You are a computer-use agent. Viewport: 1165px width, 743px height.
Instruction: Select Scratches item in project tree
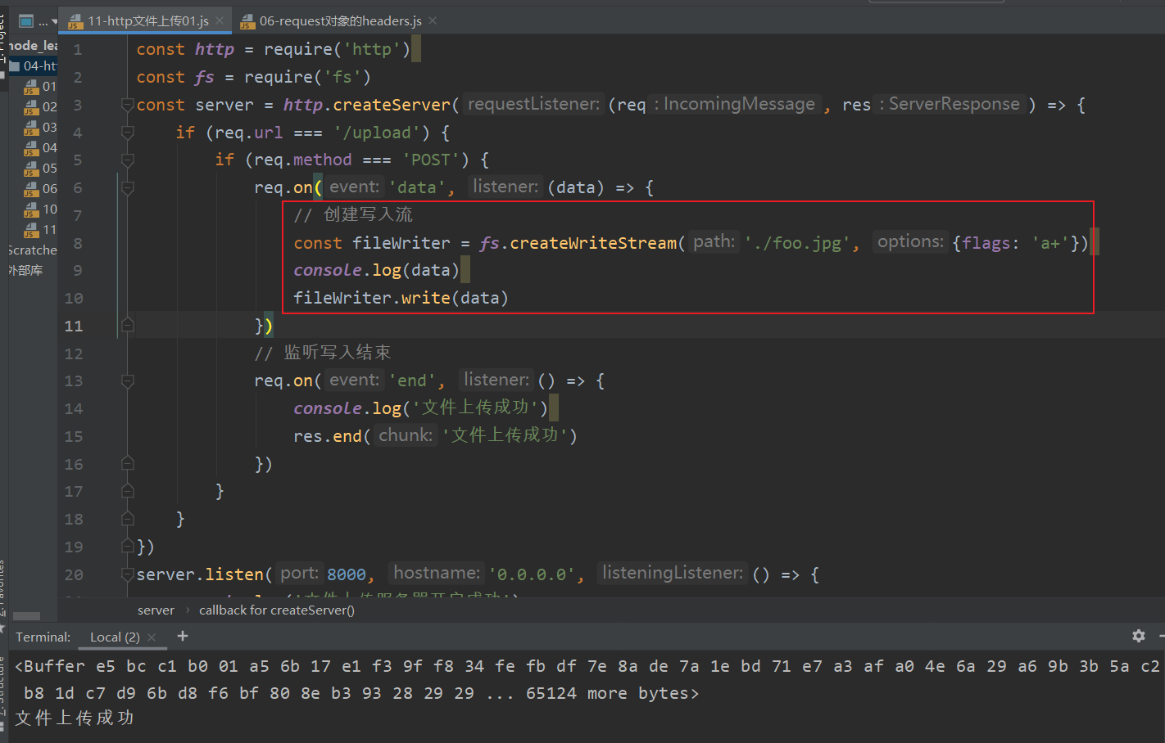click(x=33, y=250)
